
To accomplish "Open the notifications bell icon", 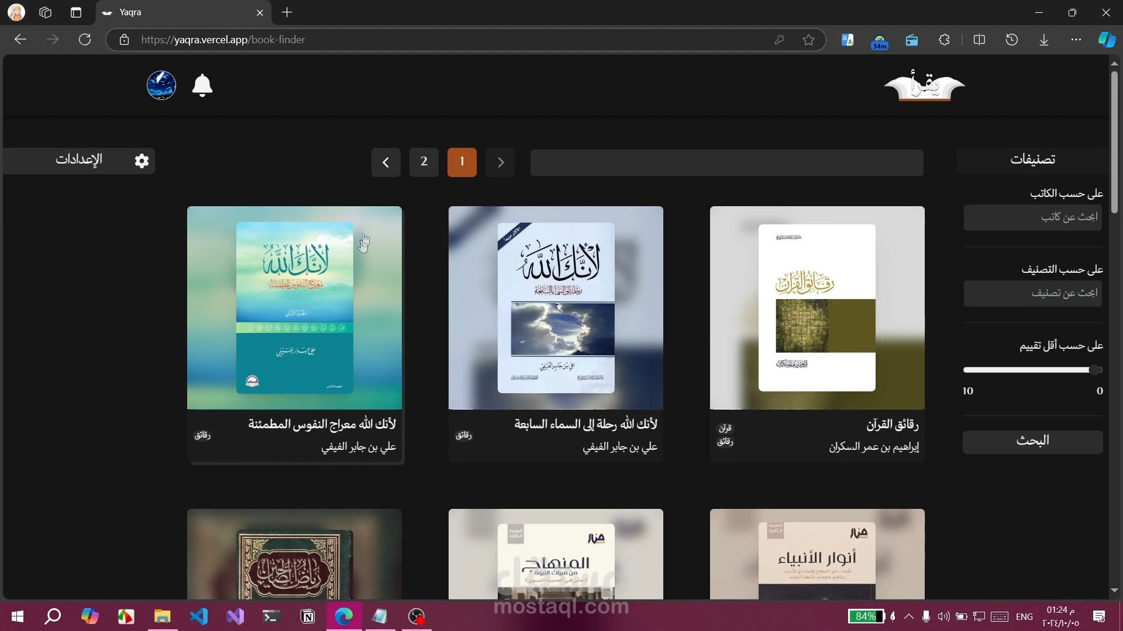I will [202, 86].
